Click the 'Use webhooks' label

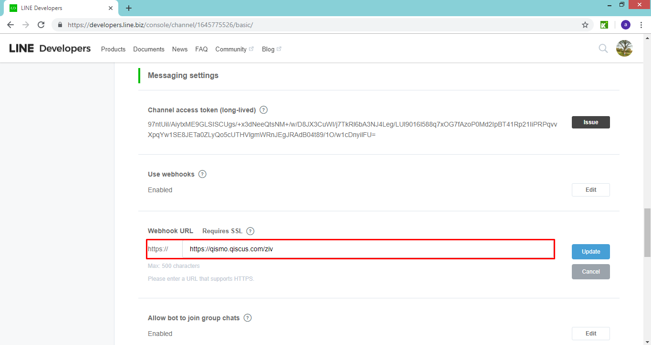171,174
